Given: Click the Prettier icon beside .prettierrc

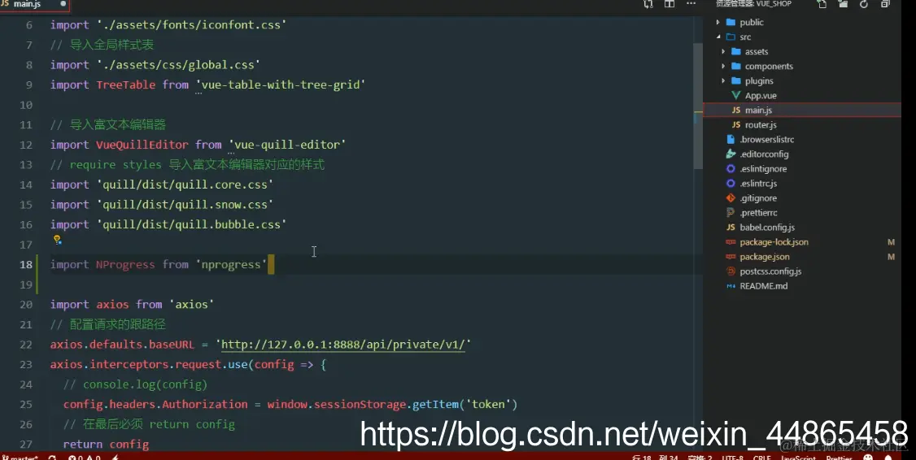Looking at the screenshot, I should pyautogui.click(x=731, y=212).
